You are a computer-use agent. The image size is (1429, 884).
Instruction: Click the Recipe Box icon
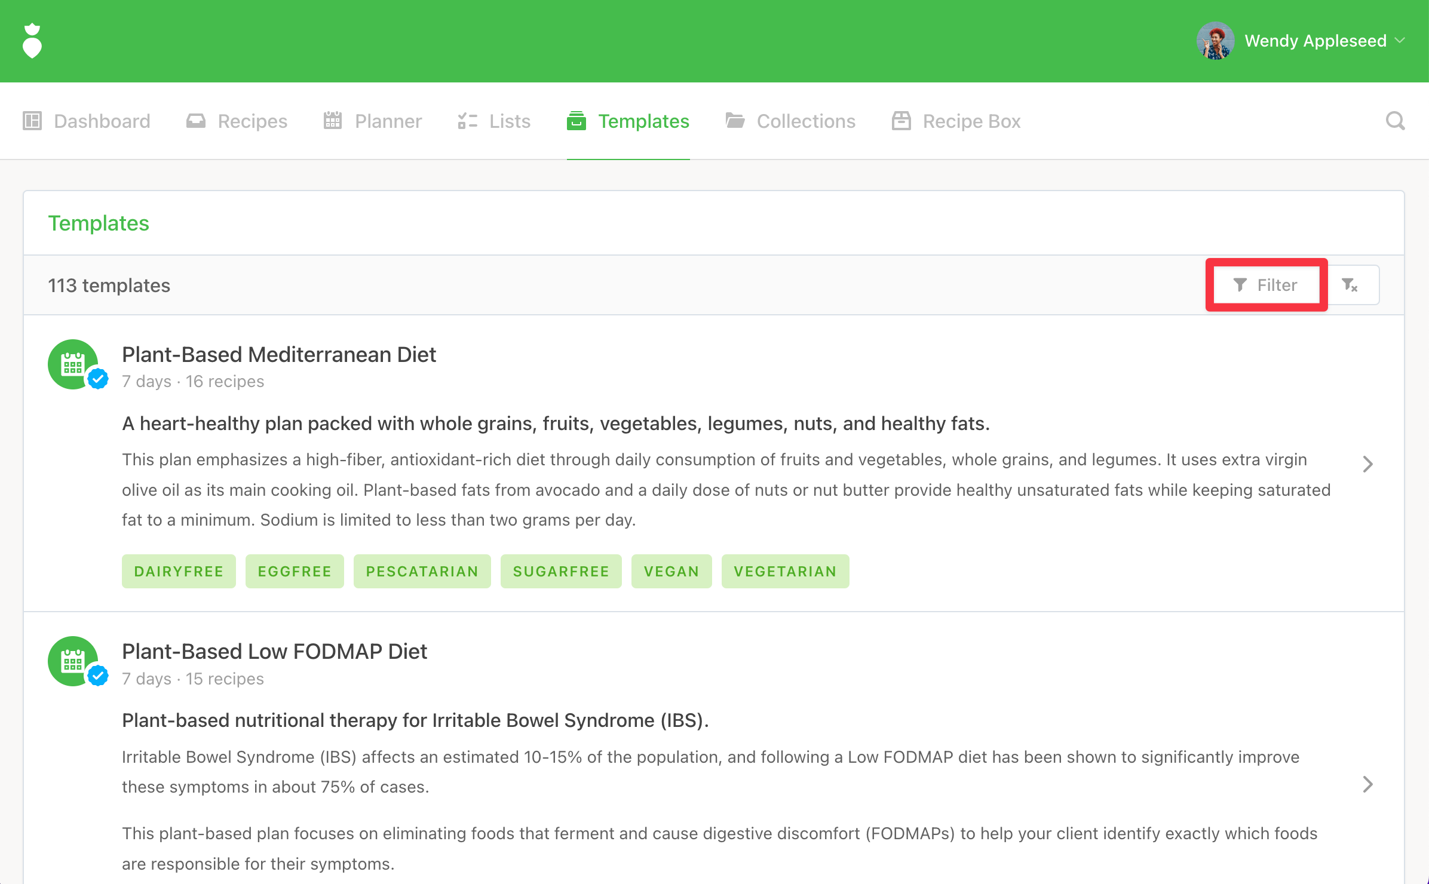(x=901, y=121)
